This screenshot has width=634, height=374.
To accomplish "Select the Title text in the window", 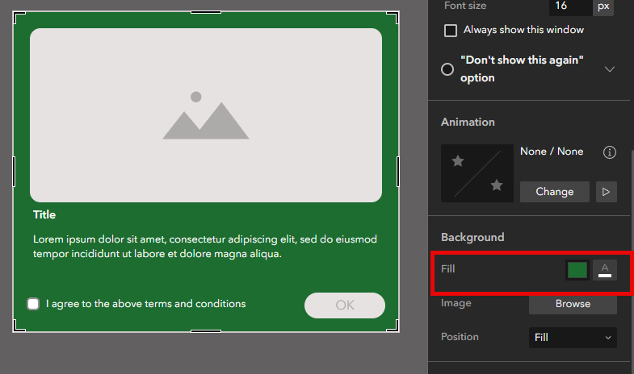I will 44,214.
